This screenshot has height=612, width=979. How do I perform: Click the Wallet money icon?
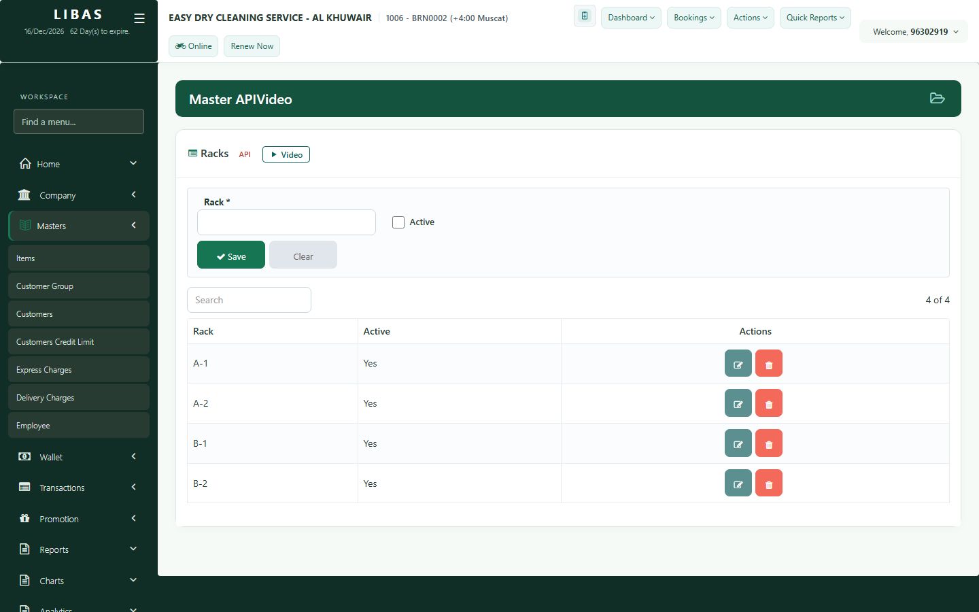[24, 456]
